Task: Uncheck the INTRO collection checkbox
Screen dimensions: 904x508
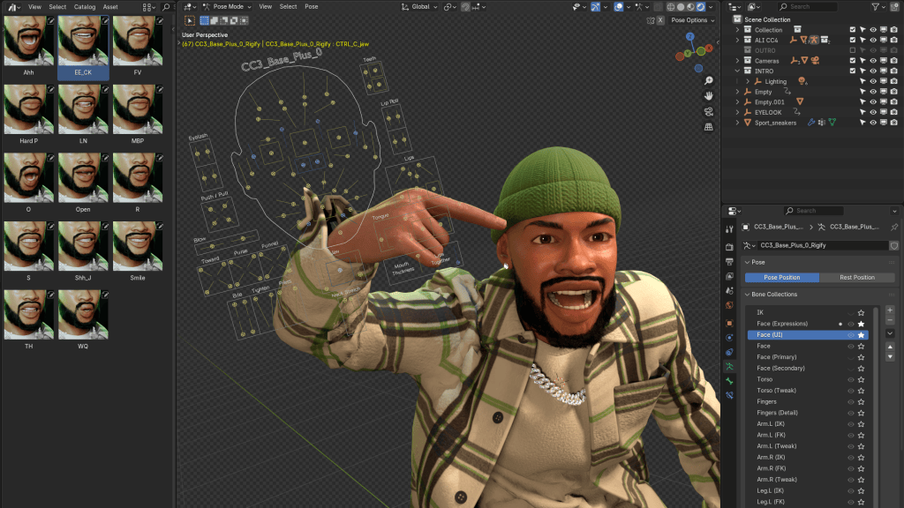Action: coord(853,71)
